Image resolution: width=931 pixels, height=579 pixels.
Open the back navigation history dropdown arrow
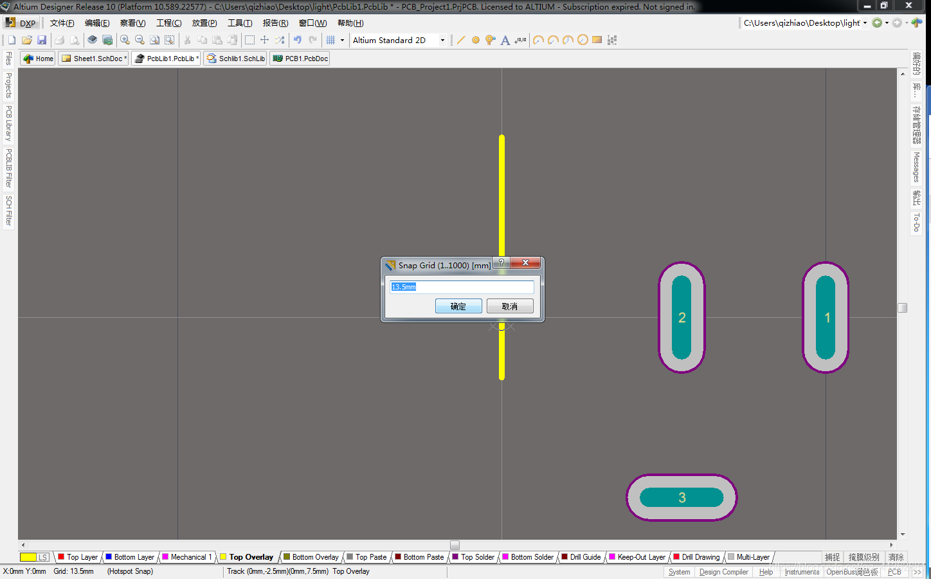(x=887, y=23)
